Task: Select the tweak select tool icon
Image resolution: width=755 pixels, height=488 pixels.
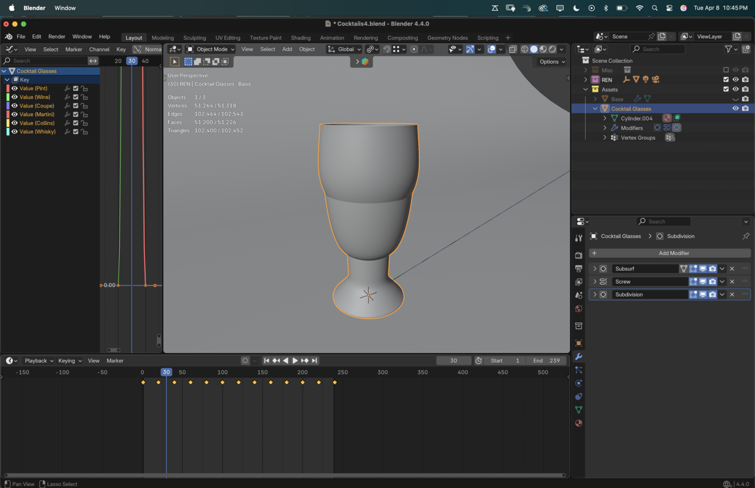Action: click(x=175, y=61)
